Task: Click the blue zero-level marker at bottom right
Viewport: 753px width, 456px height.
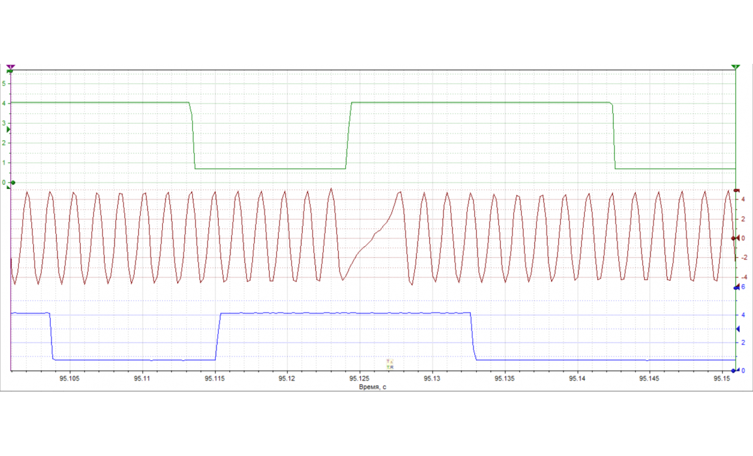Action: 734,371
